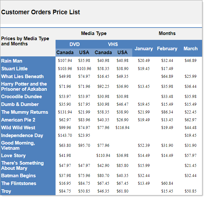Select The Mummy Returns February value $86.34

[167, 112]
